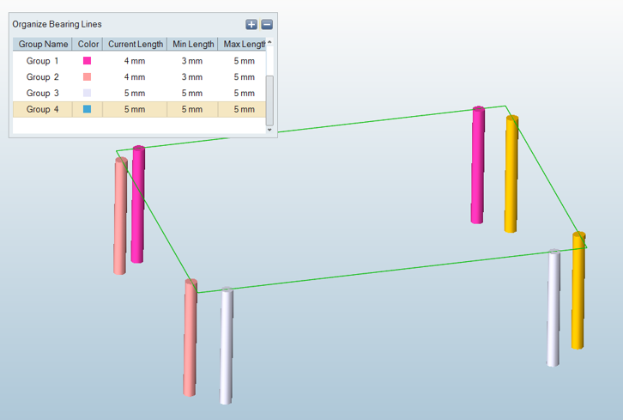
Task: Click Group 2 Max Length cell
Action: [244, 77]
